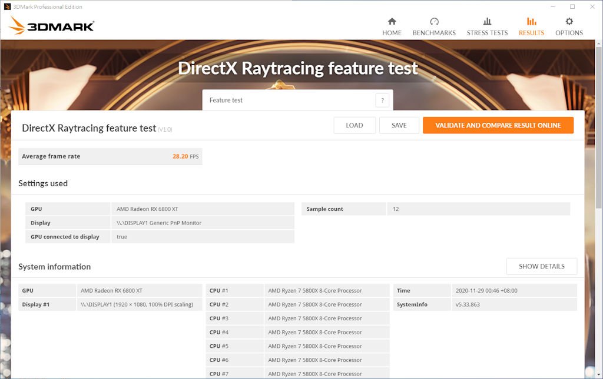Switch to the BENCHMARKS tab label

(x=434, y=33)
